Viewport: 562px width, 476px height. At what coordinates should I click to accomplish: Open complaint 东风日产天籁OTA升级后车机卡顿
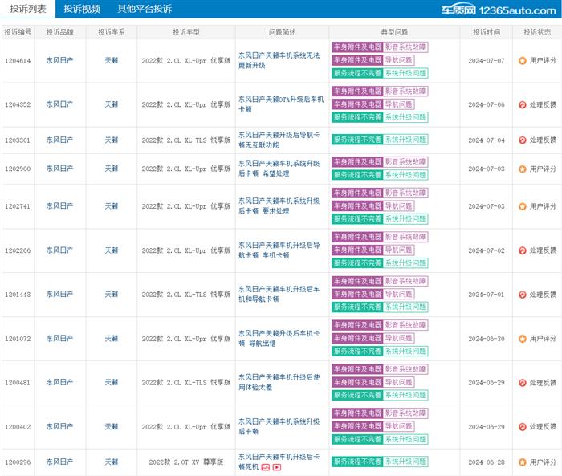click(x=281, y=104)
